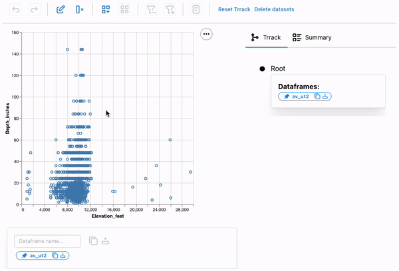Viewport: 399px width, 271px height.
Task: Click copy icon beside Dataframe name field
Action: point(93,241)
